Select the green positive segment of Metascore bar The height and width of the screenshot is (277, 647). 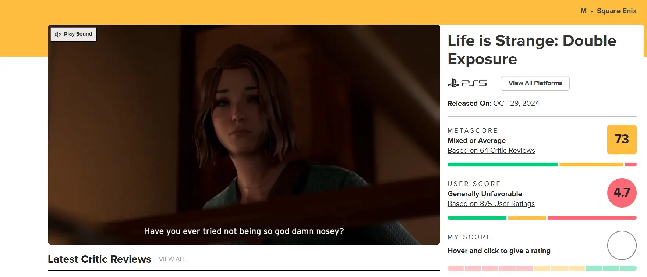click(x=502, y=165)
